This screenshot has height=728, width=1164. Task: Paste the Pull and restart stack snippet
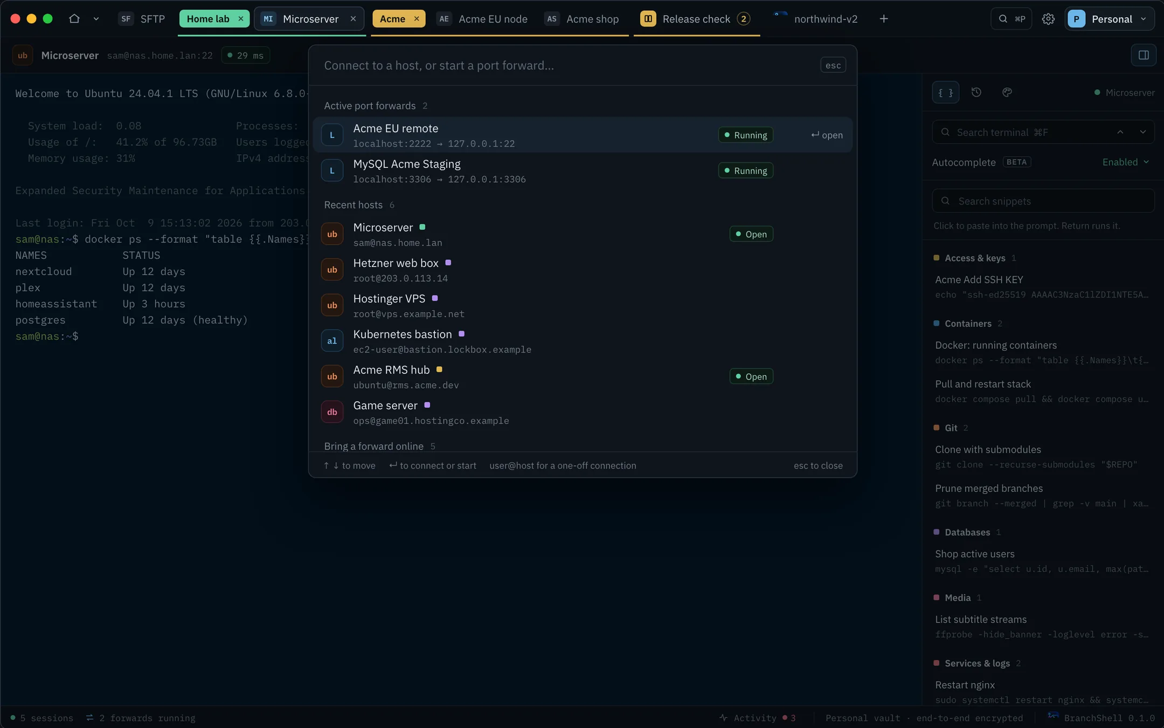[1042, 392]
